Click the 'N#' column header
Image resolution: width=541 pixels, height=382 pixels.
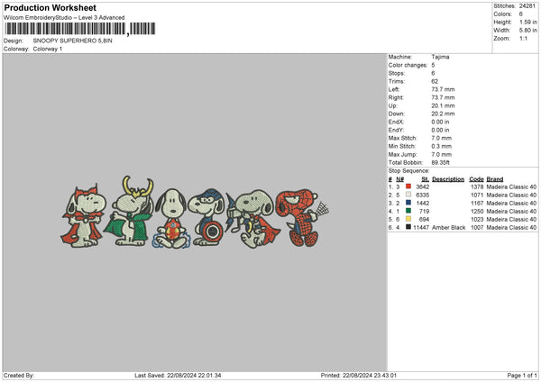click(399, 179)
